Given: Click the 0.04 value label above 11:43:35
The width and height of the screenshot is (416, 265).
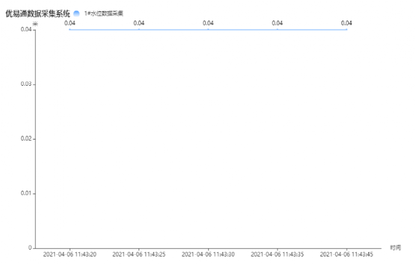Looking at the screenshot, I should [278, 23].
